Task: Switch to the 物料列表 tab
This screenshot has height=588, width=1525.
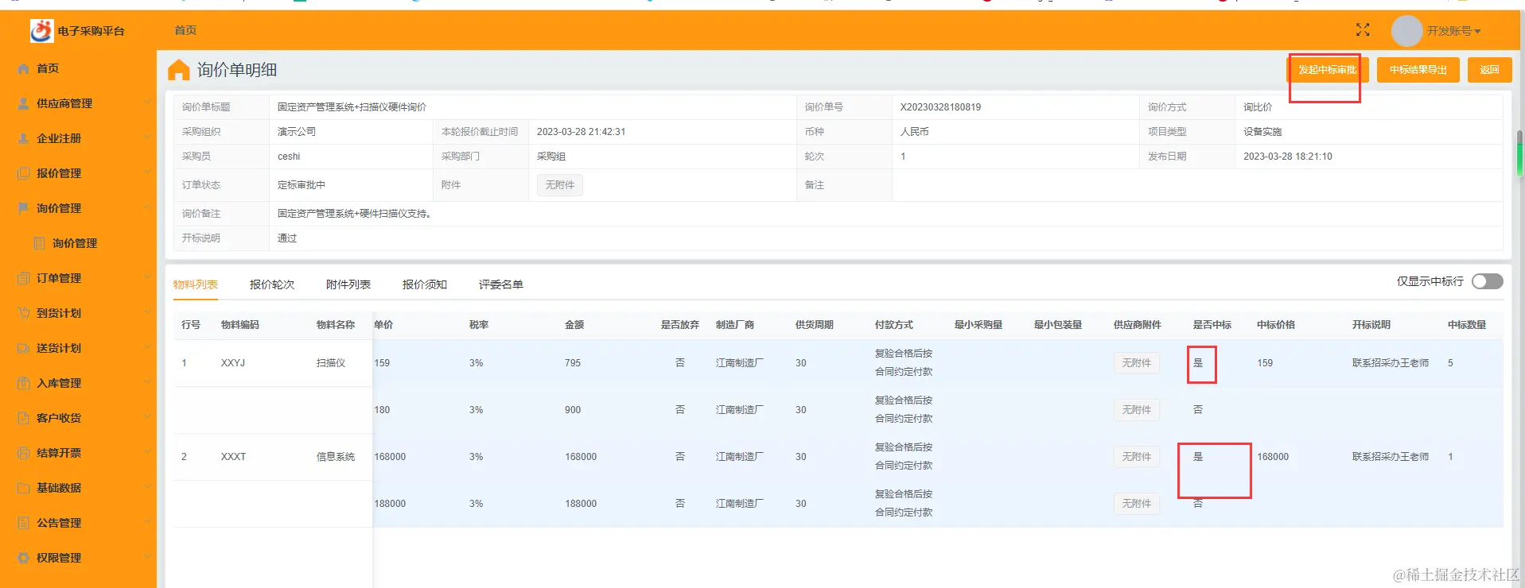Action: 196,284
